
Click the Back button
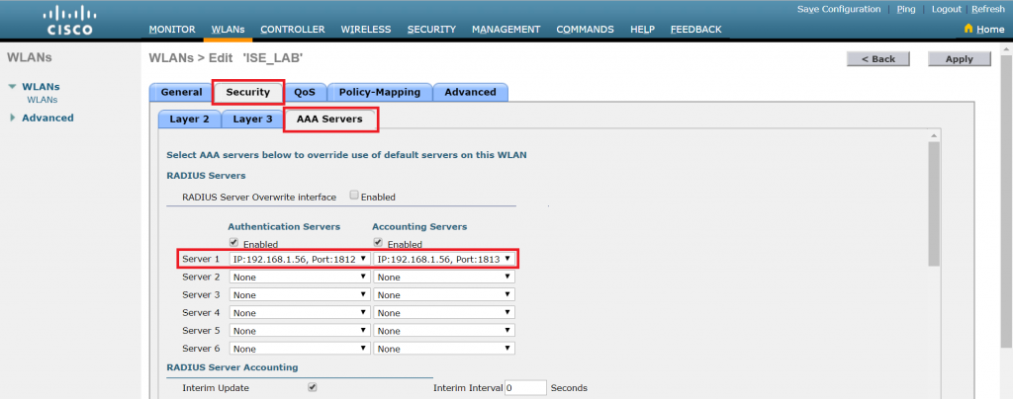[877, 59]
